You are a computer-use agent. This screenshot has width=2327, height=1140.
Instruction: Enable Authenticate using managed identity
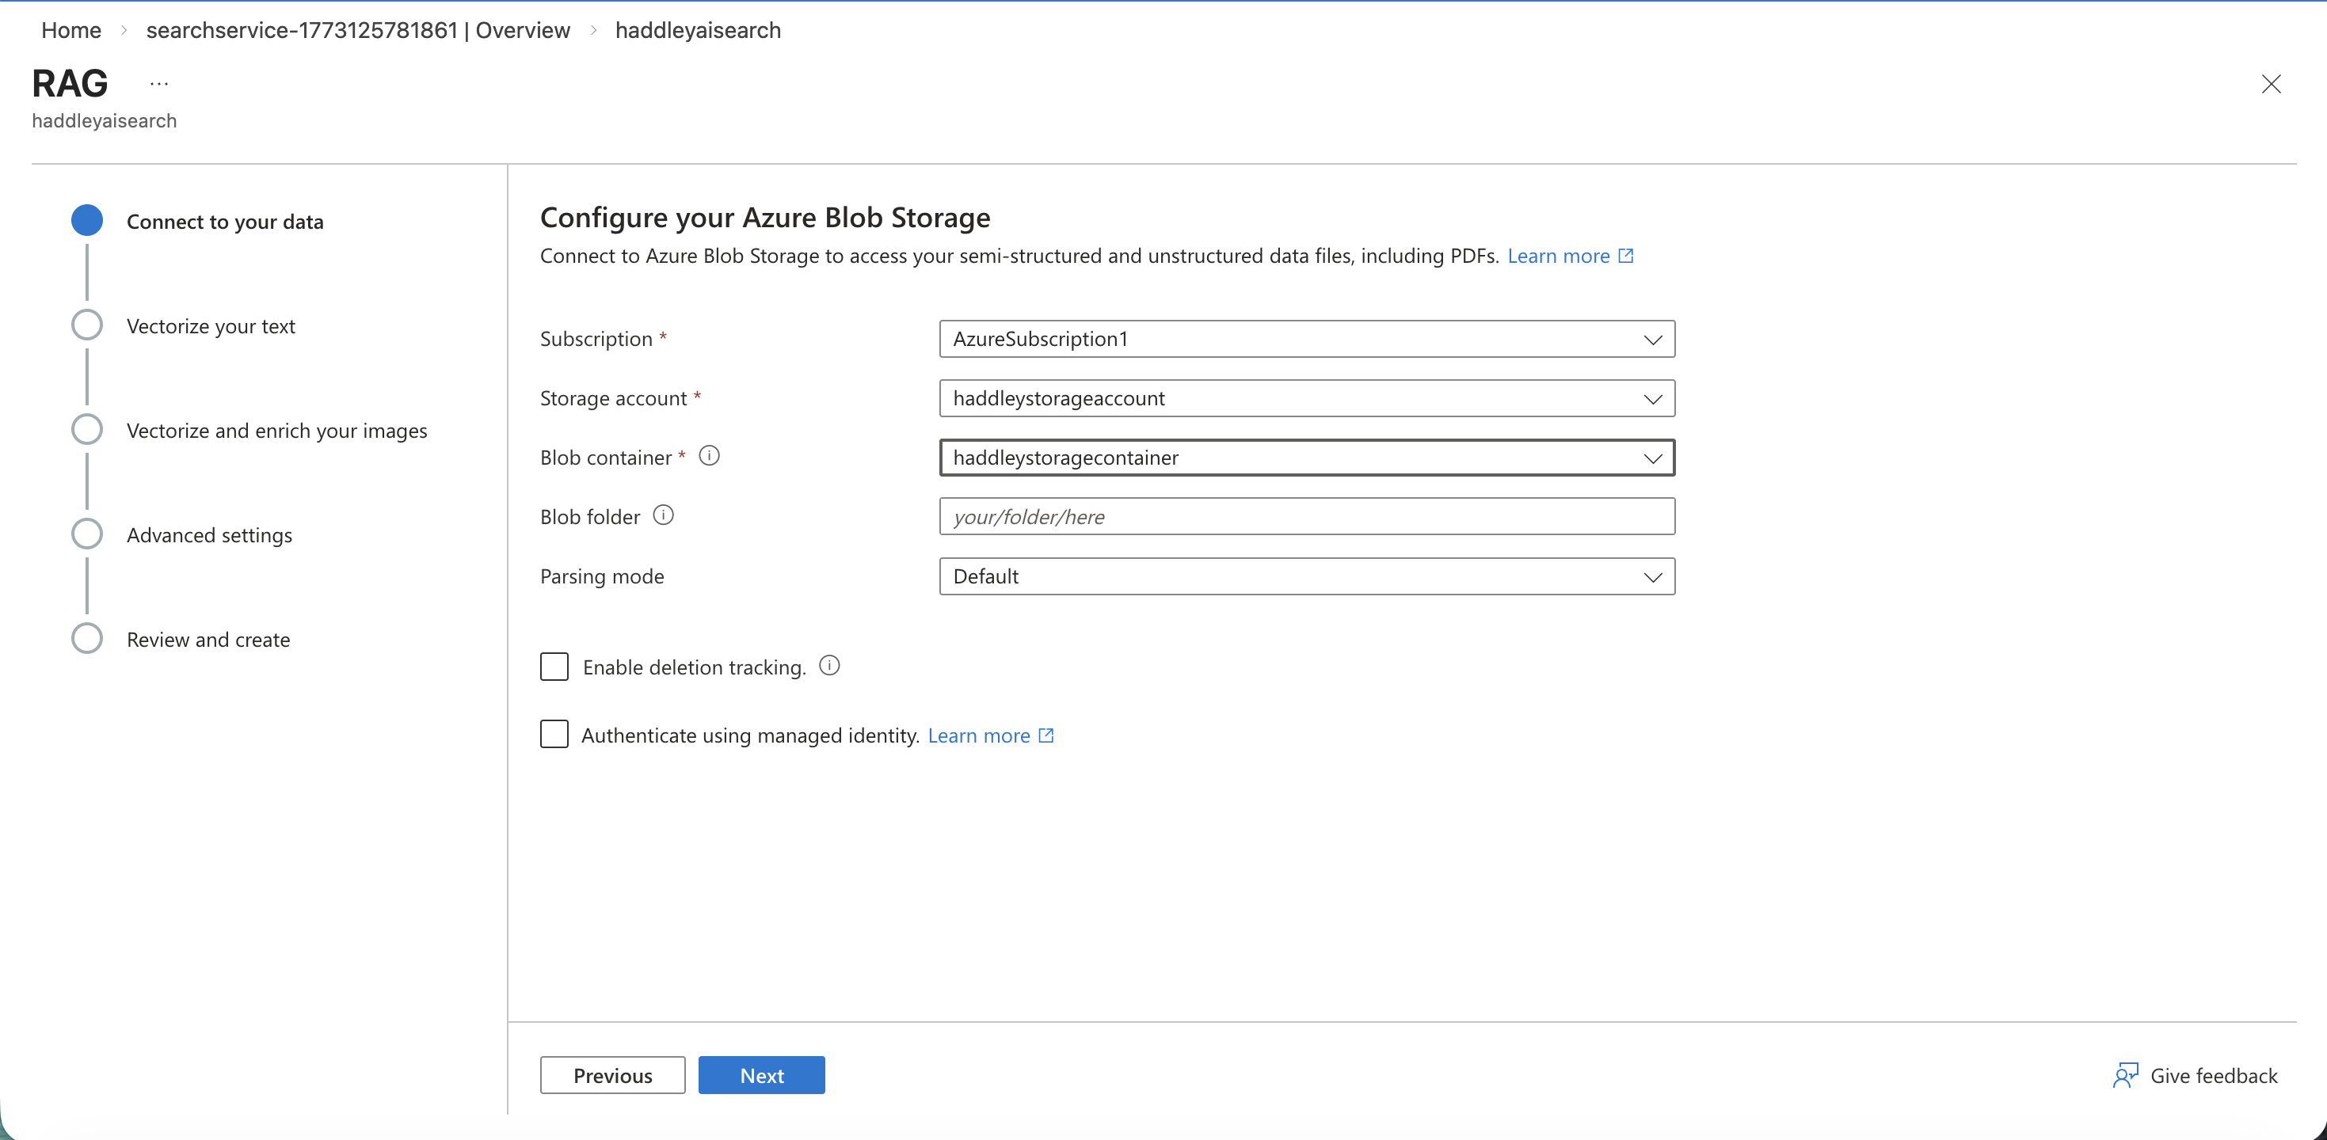point(554,734)
